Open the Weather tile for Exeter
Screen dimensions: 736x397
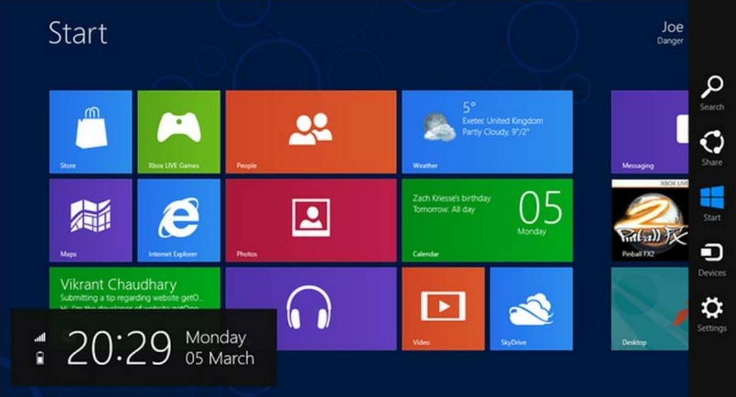(487, 132)
